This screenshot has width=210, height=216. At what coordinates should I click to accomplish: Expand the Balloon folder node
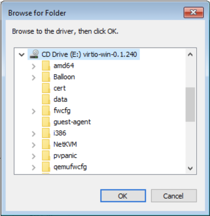(34, 77)
